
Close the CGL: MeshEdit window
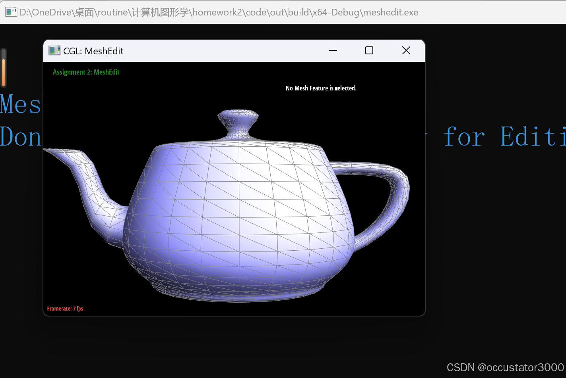(x=406, y=50)
